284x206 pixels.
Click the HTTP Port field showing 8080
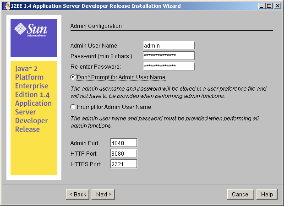[124, 153]
